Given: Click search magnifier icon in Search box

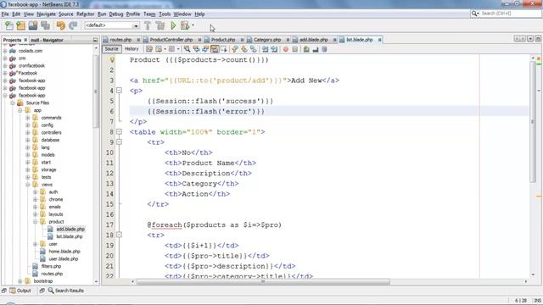Looking at the screenshot, I should click(x=474, y=14).
